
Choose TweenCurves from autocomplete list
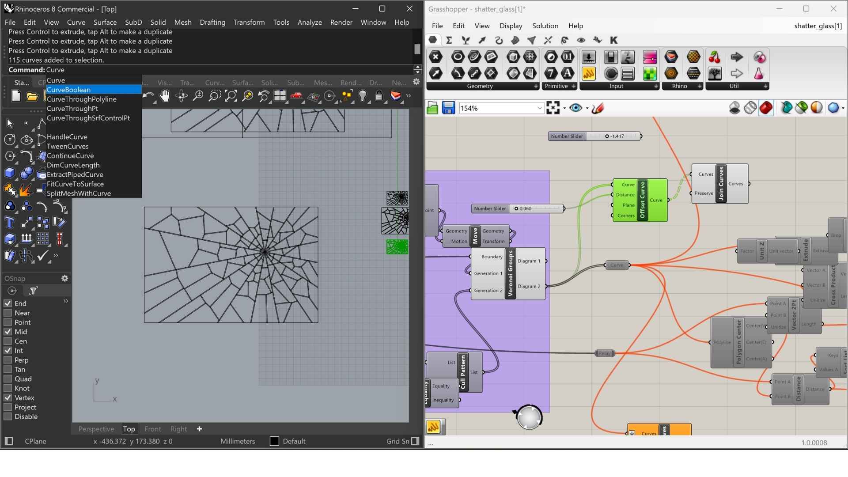pos(68,146)
